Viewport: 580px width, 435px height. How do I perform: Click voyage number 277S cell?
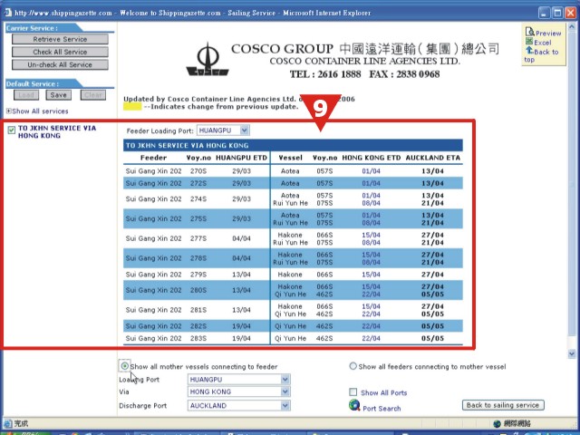click(x=198, y=238)
